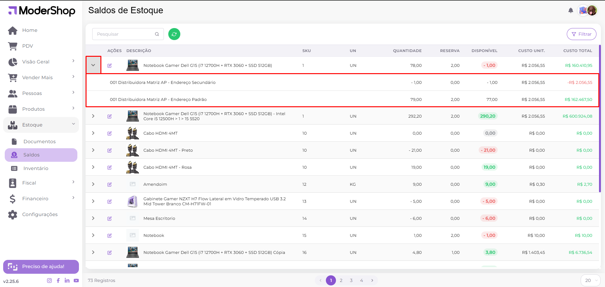Click the CUSTO TOTAL column header
The image size is (605, 287).
tap(578, 51)
